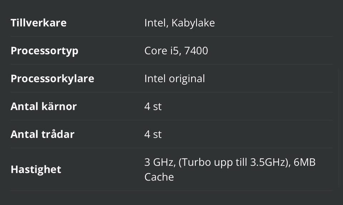Click the Intel original cooler value
The height and width of the screenshot is (205, 343).
(x=174, y=78)
